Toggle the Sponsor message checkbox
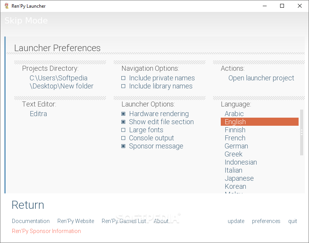The image size is (309, 243). 123,146
